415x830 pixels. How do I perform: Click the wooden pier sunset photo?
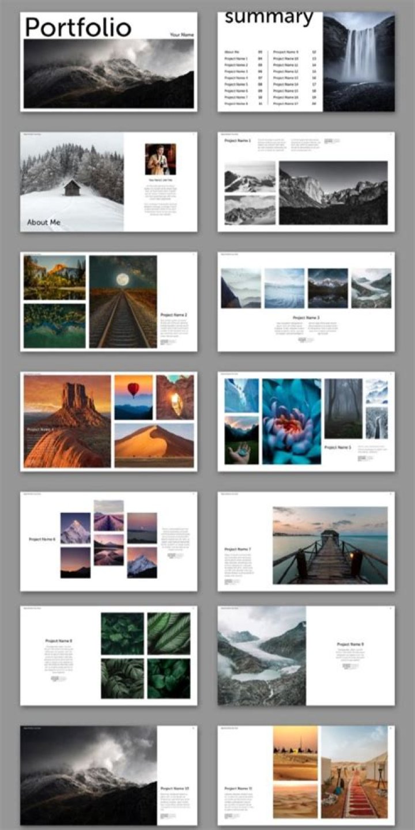[x=330, y=545]
